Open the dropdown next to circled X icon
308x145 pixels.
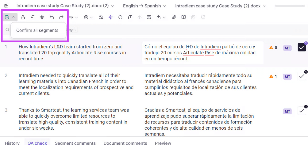(92, 17)
